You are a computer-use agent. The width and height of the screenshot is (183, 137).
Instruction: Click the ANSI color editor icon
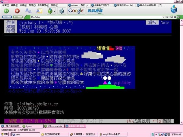pyautogui.click(x=39, y=11)
